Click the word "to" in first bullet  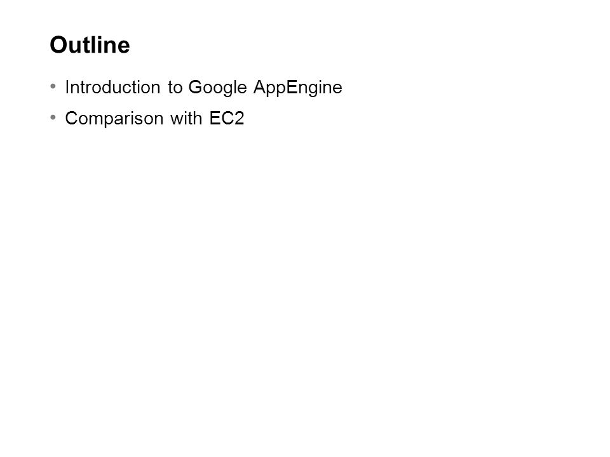[x=175, y=88]
